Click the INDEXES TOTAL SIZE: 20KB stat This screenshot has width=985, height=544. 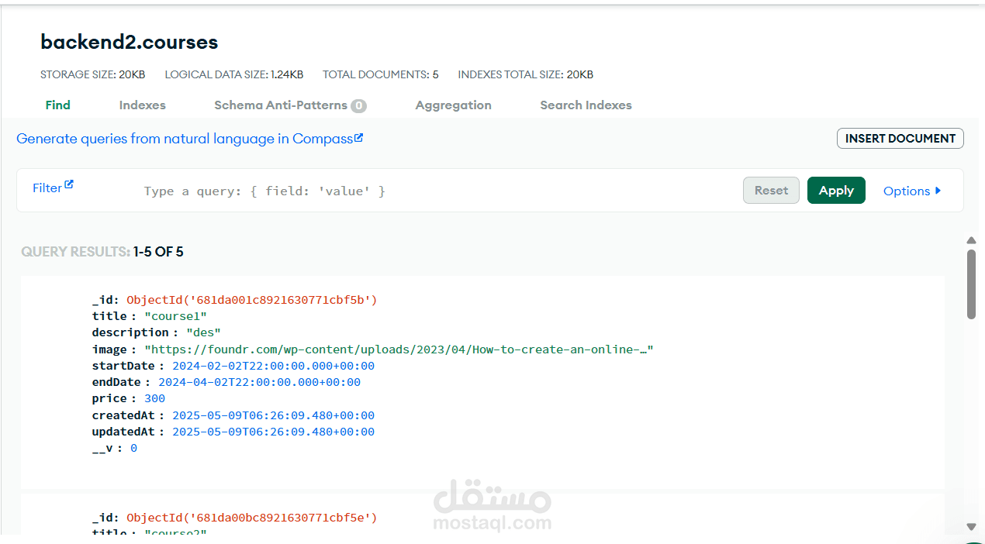click(526, 75)
